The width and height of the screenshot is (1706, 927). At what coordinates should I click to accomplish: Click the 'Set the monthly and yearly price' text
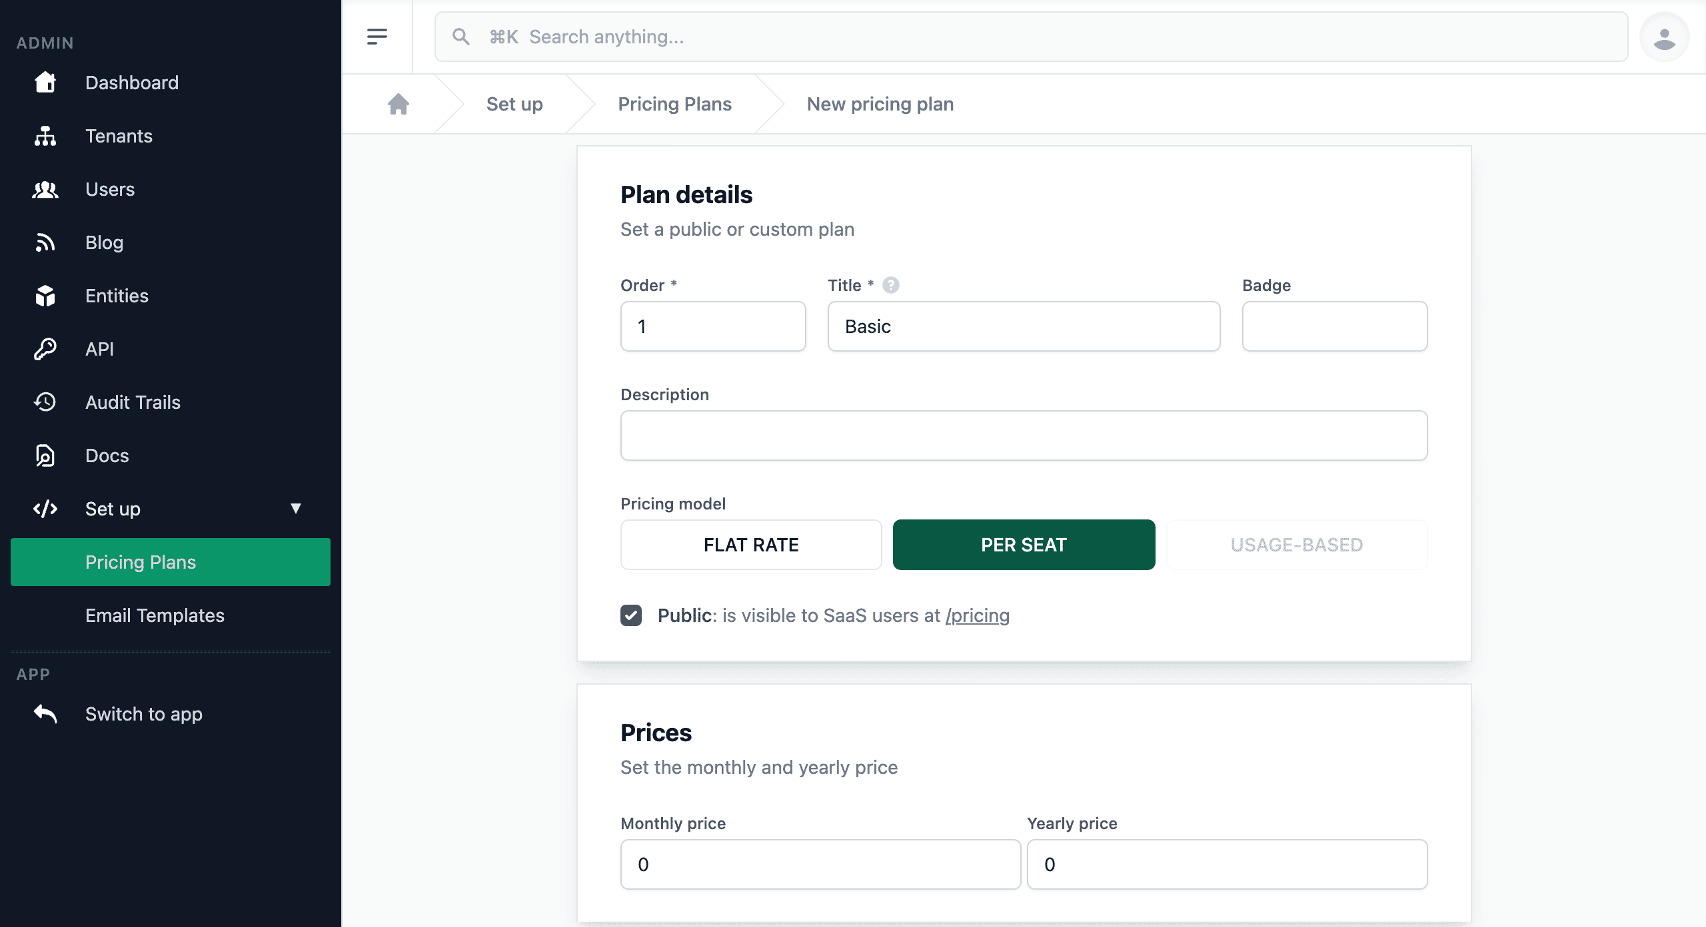759,767
